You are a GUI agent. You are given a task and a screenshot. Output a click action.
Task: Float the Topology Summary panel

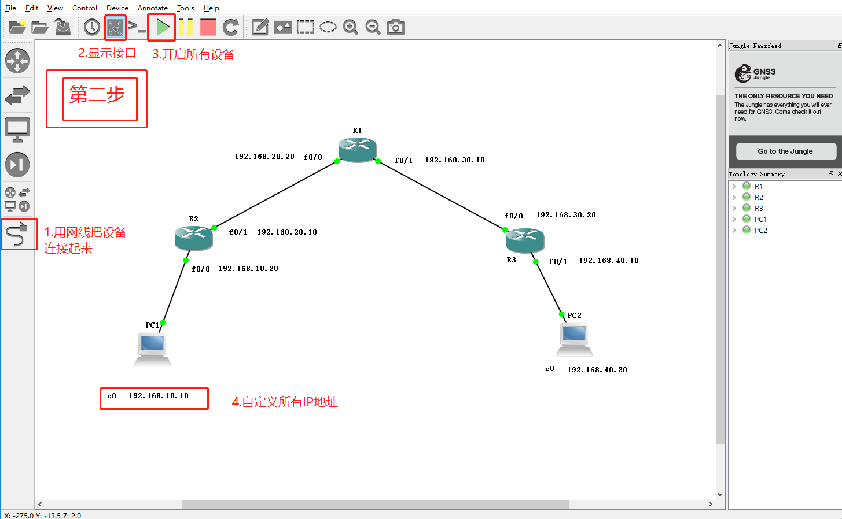[x=831, y=174]
